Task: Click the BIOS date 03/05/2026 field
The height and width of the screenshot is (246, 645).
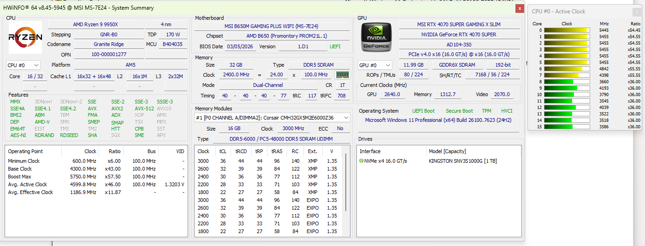Action: click(240, 47)
